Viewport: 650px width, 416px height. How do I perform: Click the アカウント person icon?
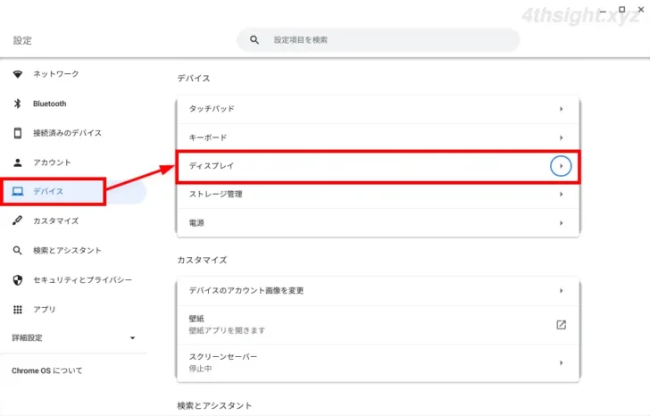click(18, 162)
